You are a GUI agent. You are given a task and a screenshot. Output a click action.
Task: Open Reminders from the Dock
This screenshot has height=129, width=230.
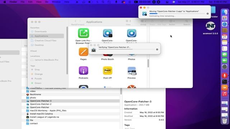pos(225,49)
